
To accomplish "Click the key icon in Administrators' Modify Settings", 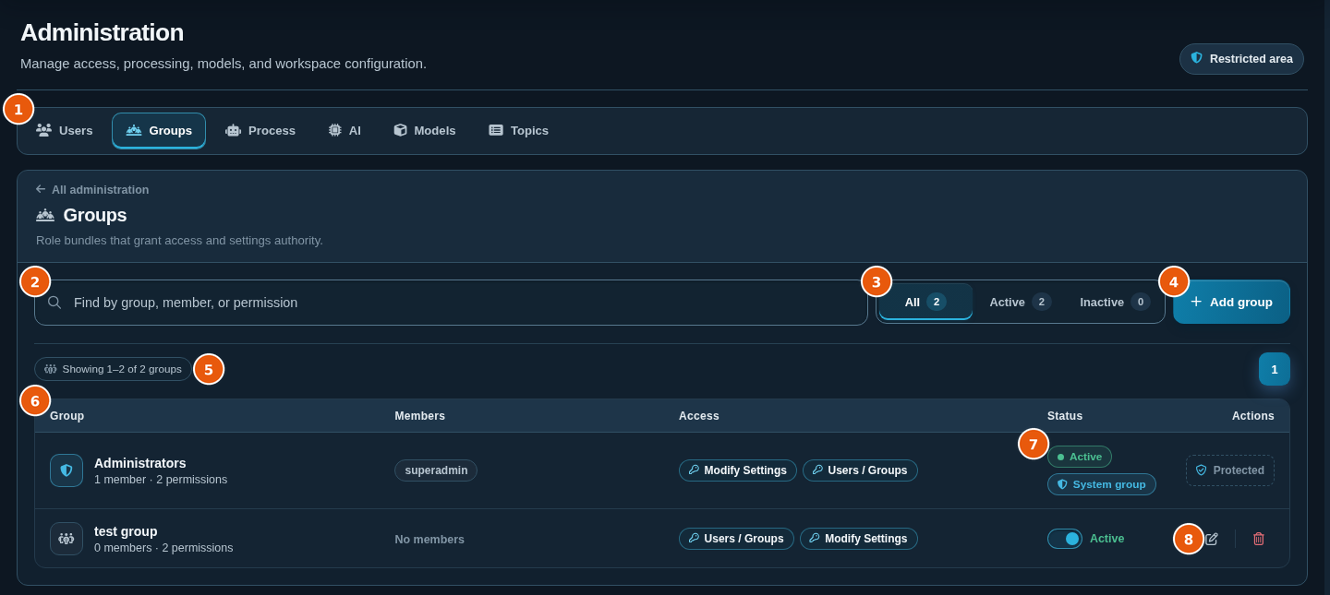I will pyautogui.click(x=694, y=470).
